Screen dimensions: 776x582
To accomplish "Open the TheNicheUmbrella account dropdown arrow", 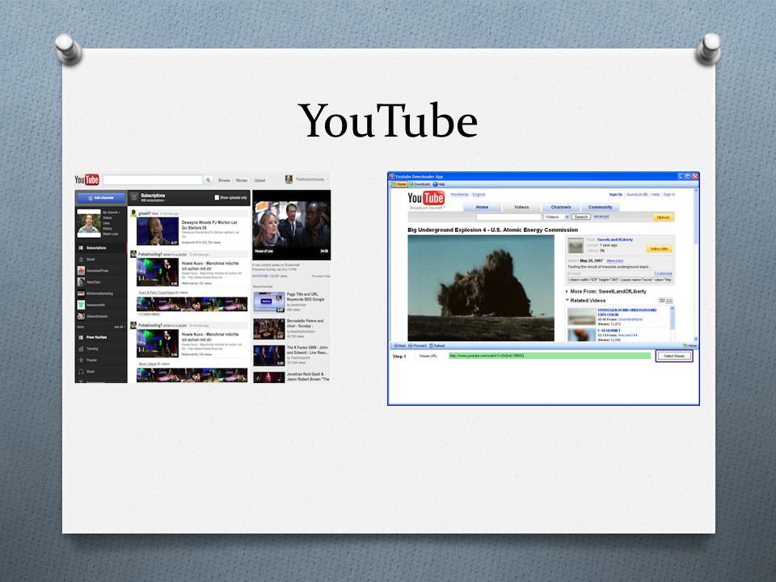I will 327,179.
